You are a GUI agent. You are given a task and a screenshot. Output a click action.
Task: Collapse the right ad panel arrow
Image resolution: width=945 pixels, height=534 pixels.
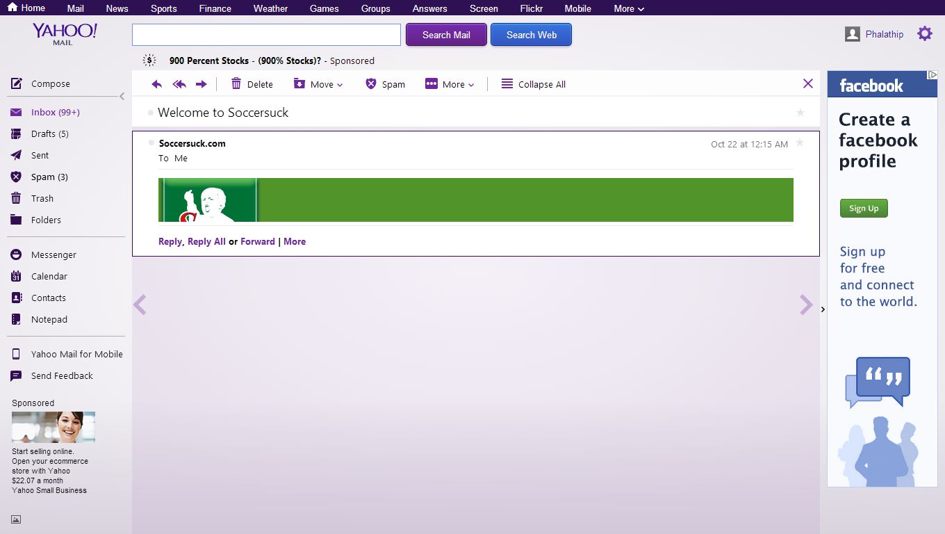[823, 309]
